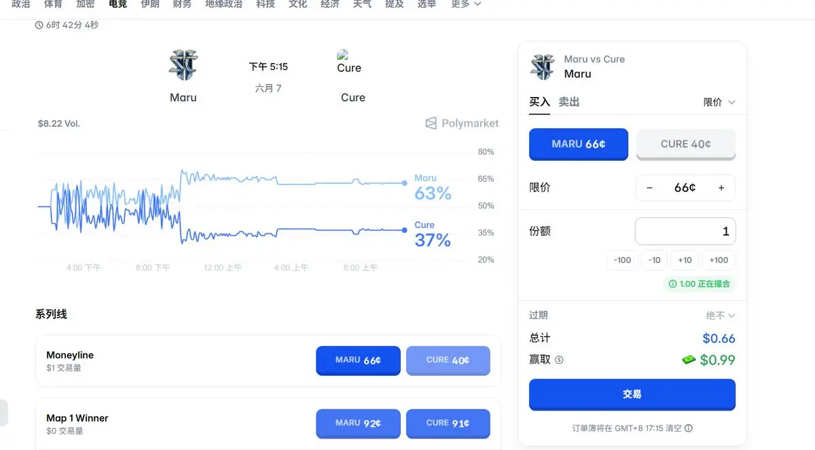This screenshot has width=815, height=450.
Task: Choose CURE 91¢ in Map 1 Winner row
Action: [x=448, y=424]
